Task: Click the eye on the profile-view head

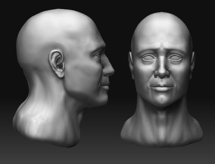Action: click(x=99, y=57)
